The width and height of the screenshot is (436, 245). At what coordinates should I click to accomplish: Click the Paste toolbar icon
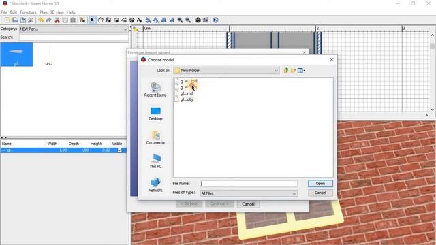[73, 20]
